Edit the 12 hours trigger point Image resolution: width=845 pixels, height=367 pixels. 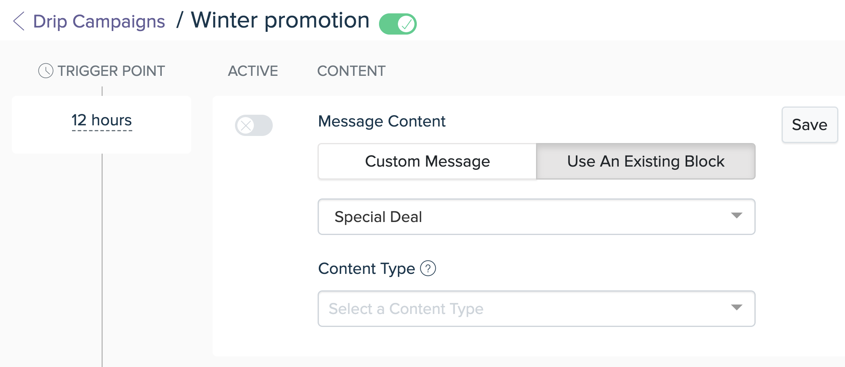pyautogui.click(x=102, y=121)
